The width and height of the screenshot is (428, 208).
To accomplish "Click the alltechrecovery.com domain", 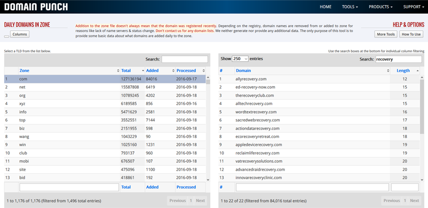I will 254,104.
